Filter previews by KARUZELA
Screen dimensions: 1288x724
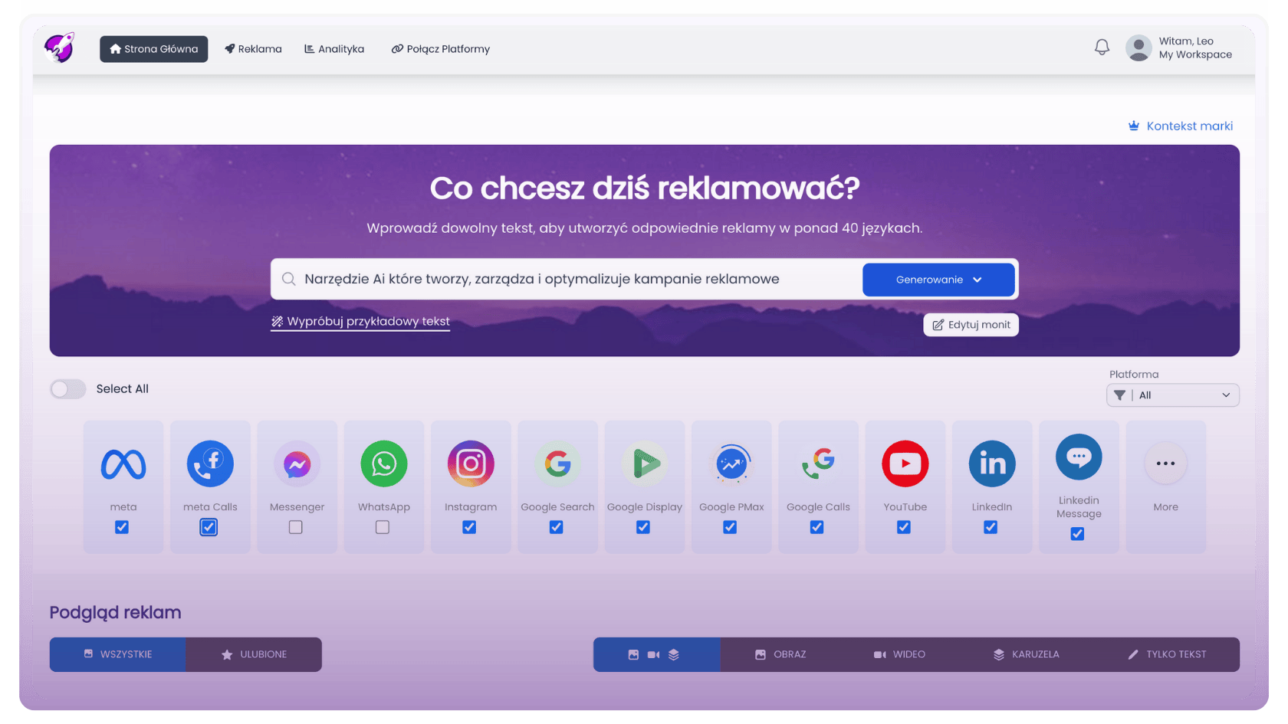(x=1026, y=654)
